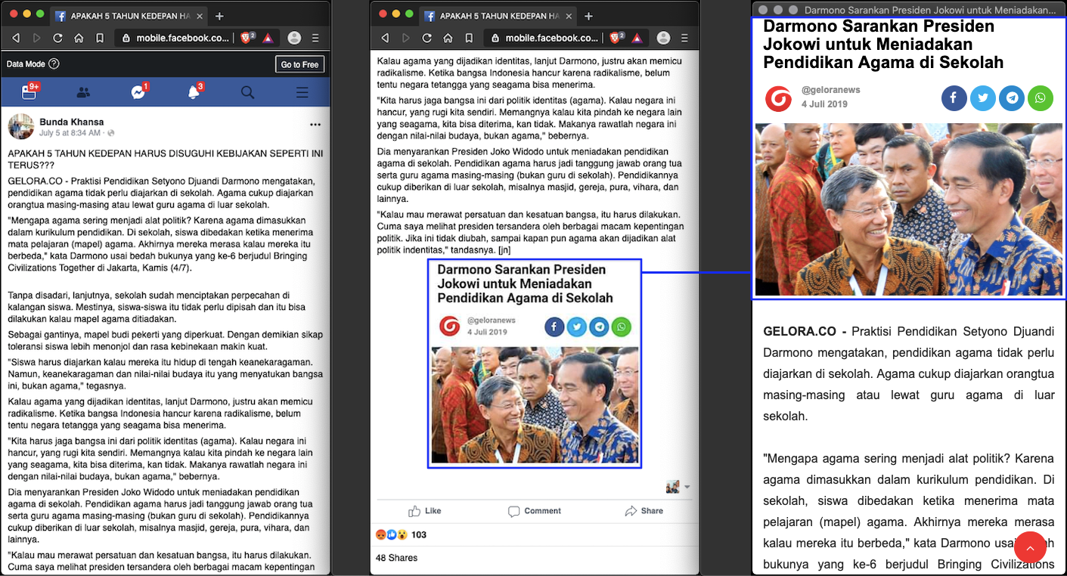Open browser menu in middle window toolbar

click(684, 38)
